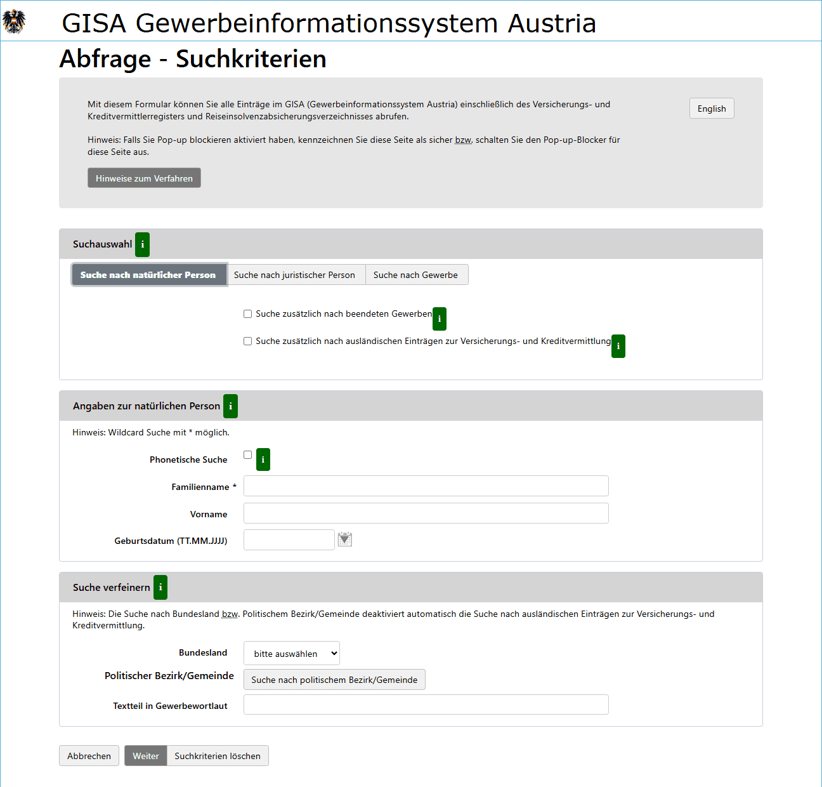Toggle the Phonetische Suche checkbox
The height and width of the screenshot is (787, 822).
point(248,455)
